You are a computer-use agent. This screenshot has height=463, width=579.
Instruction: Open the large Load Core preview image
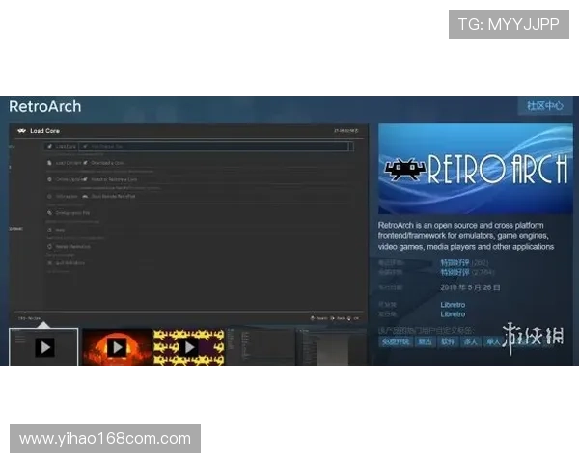189,224
